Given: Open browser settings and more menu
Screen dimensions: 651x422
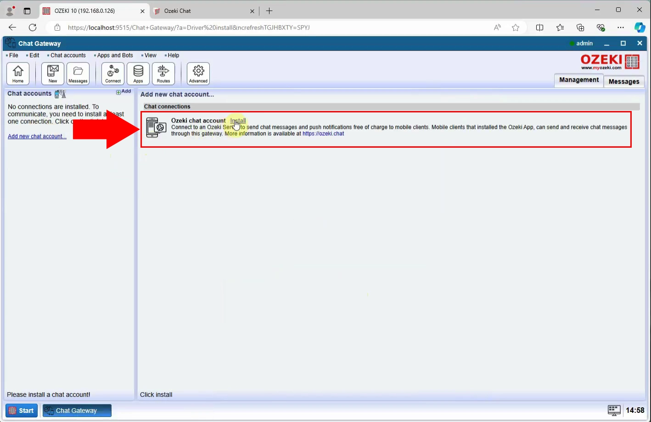Looking at the screenshot, I should click(621, 28).
